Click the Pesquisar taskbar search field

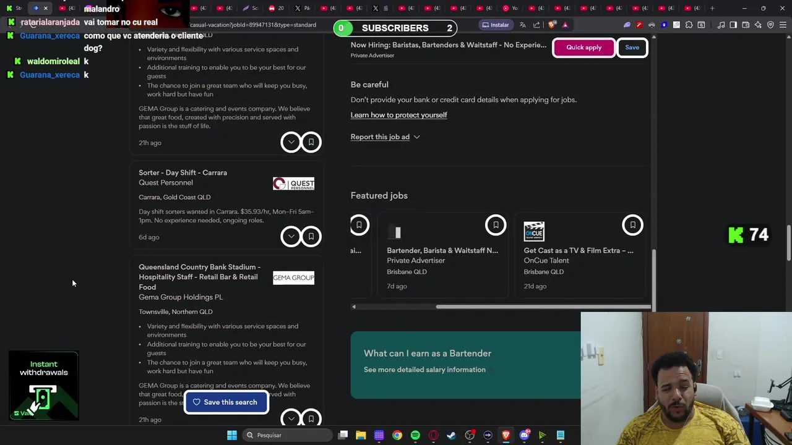[286, 435]
